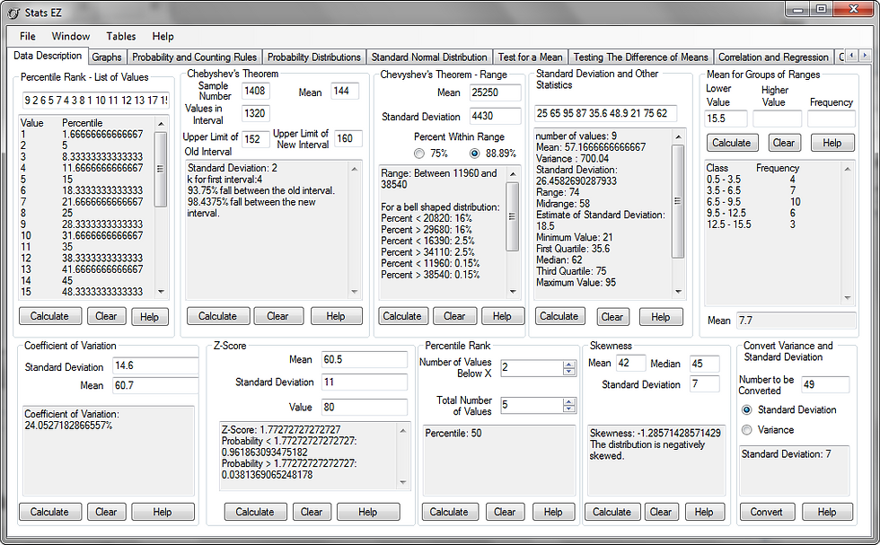Click the Z-Score Value field
Viewport: 880px width, 545px height.
coord(365,408)
